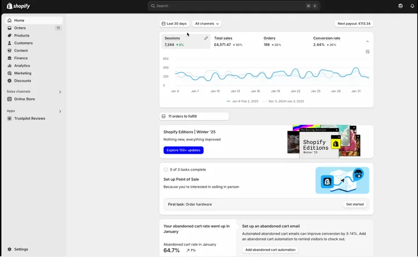Collapse the metrics chart card
The image size is (418, 257).
click(367, 42)
